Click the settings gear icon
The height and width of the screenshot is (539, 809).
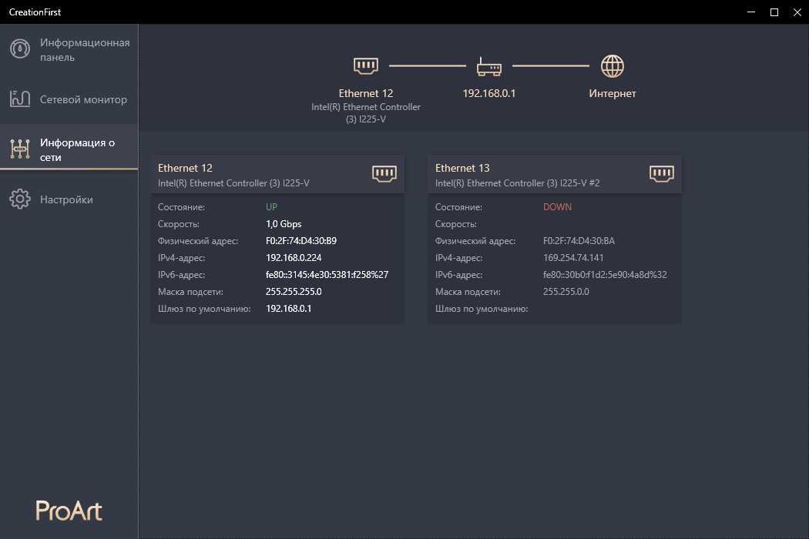click(20, 199)
